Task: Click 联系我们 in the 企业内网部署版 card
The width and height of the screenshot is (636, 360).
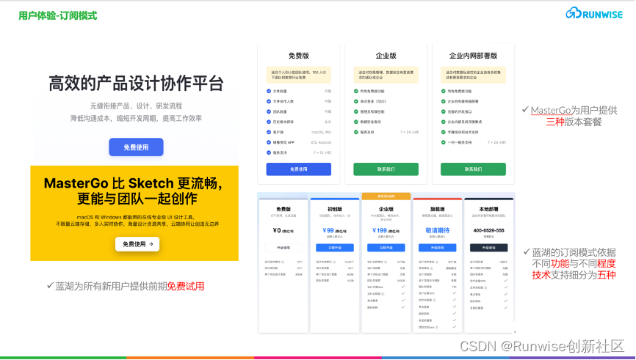Action: pos(473,169)
